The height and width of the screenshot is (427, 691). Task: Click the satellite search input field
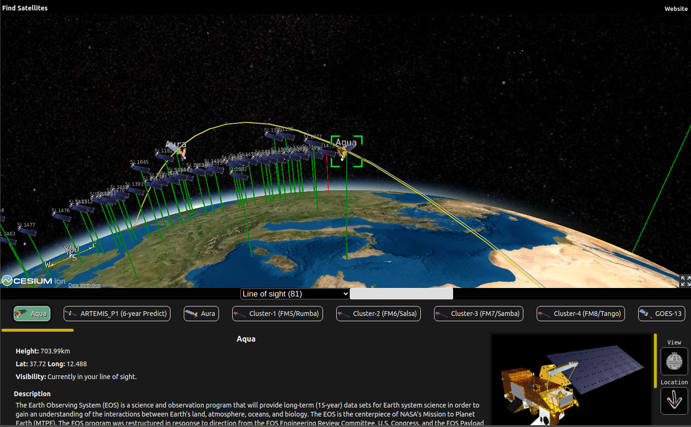point(401,294)
